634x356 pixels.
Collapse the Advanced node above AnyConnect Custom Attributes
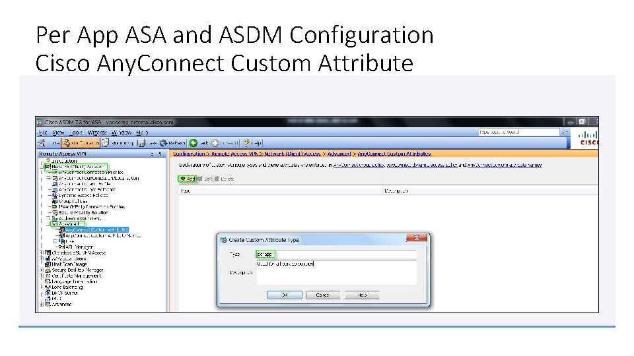[x=48, y=224]
